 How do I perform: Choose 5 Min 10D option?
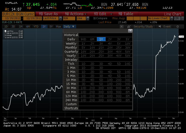click(x=128, y=76)
